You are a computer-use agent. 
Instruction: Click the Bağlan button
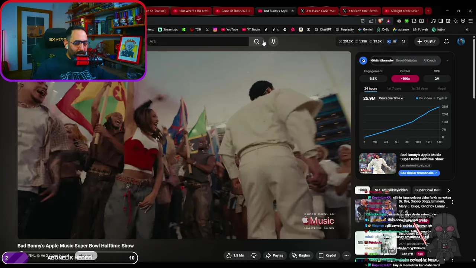[x=301, y=255]
